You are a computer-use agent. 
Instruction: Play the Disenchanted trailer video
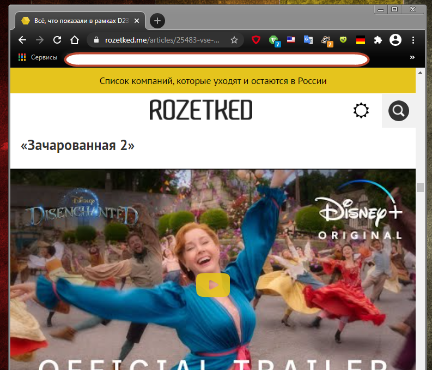coord(213,285)
